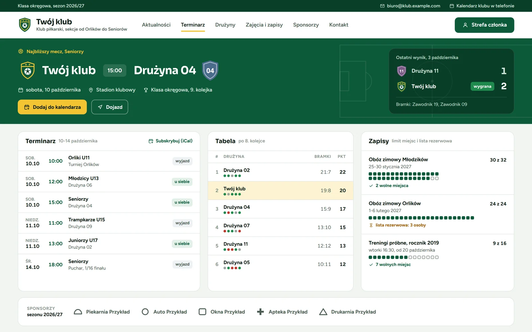The height and width of the screenshot is (332, 532).
Task: Click the calendar icon beside Kalendarz klubu w telefonie
Action: (x=452, y=6)
